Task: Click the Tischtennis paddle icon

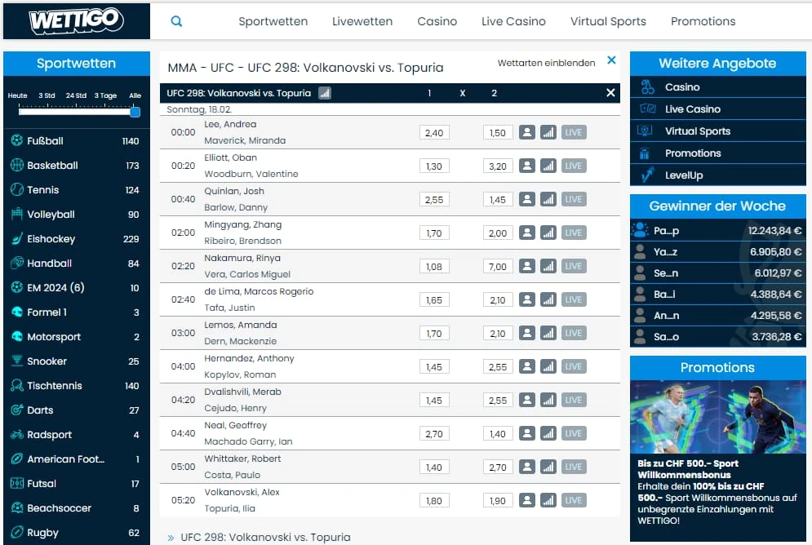Action: [17, 386]
